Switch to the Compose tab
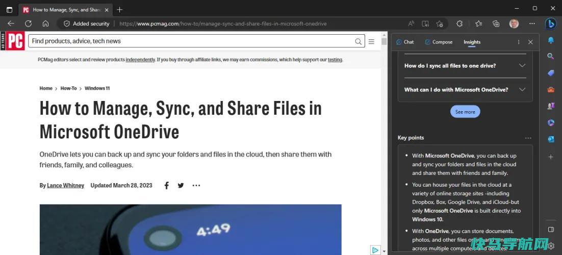562x255 pixels. (x=439, y=42)
